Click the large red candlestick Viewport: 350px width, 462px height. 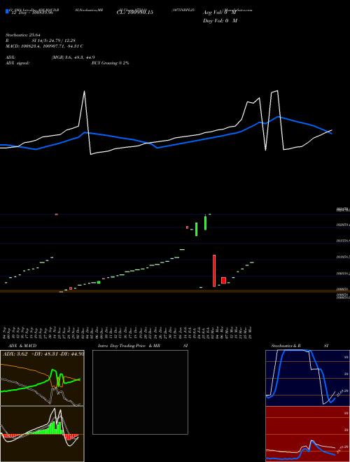pos(214,271)
